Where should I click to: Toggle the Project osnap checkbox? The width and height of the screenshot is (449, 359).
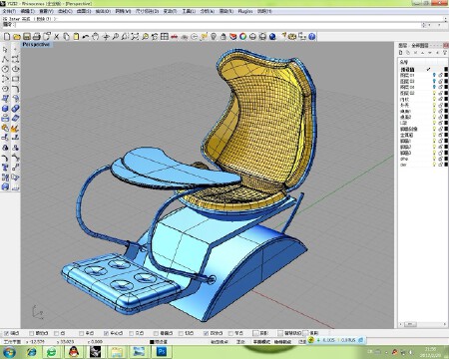[x=255, y=333]
